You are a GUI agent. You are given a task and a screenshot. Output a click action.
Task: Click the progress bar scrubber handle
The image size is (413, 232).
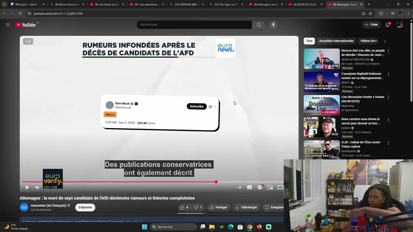(216, 182)
